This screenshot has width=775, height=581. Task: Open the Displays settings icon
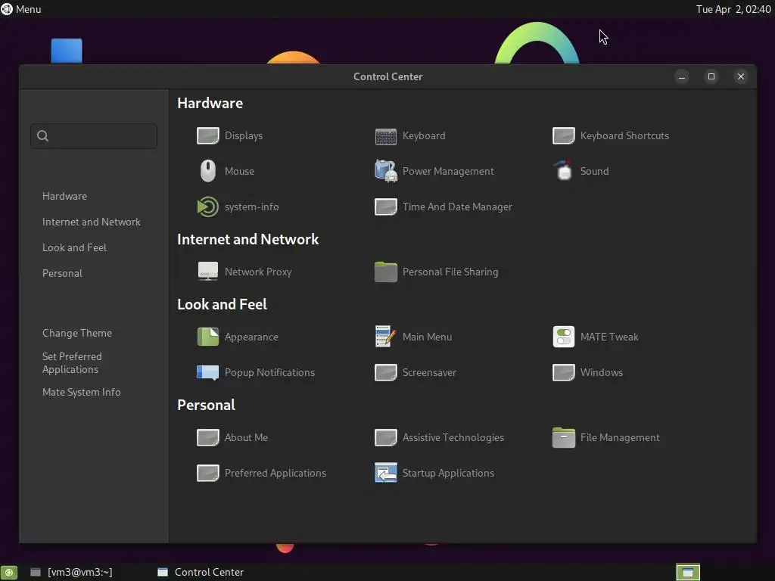[207, 136]
